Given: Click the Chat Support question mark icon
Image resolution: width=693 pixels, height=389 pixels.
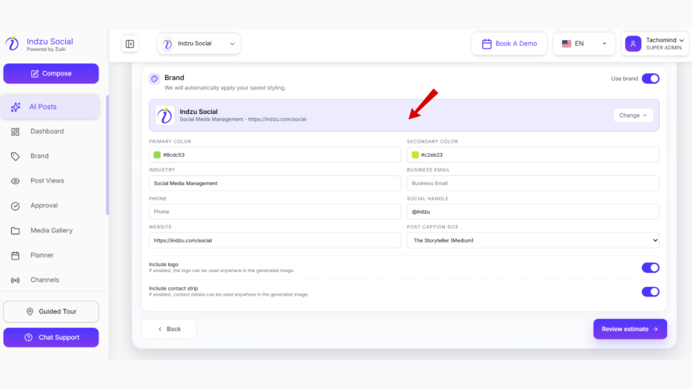Looking at the screenshot, I should pos(28,337).
